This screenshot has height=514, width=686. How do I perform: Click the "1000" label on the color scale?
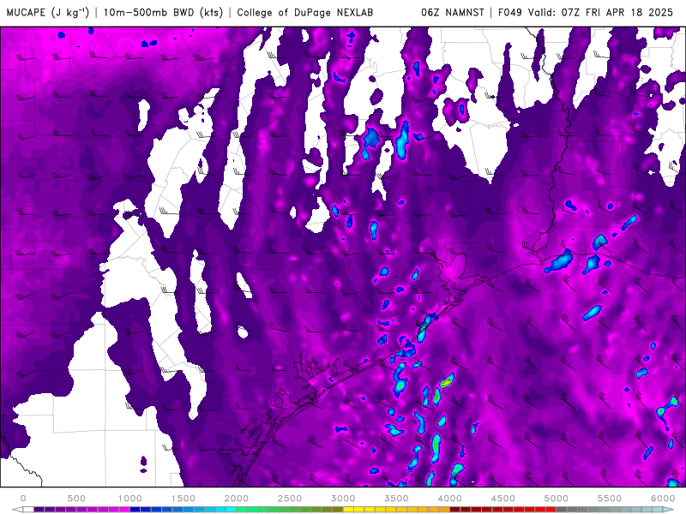[130, 499]
